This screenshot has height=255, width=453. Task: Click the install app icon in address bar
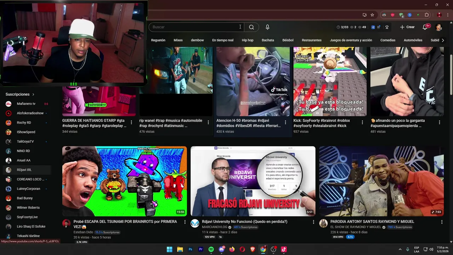(365, 15)
